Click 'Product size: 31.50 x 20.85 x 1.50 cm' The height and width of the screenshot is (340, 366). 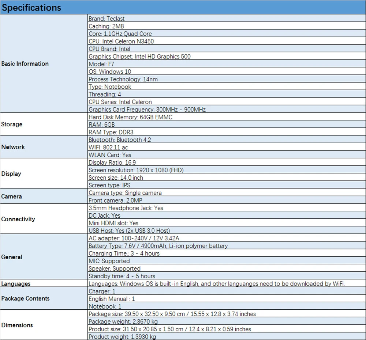[227, 329]
